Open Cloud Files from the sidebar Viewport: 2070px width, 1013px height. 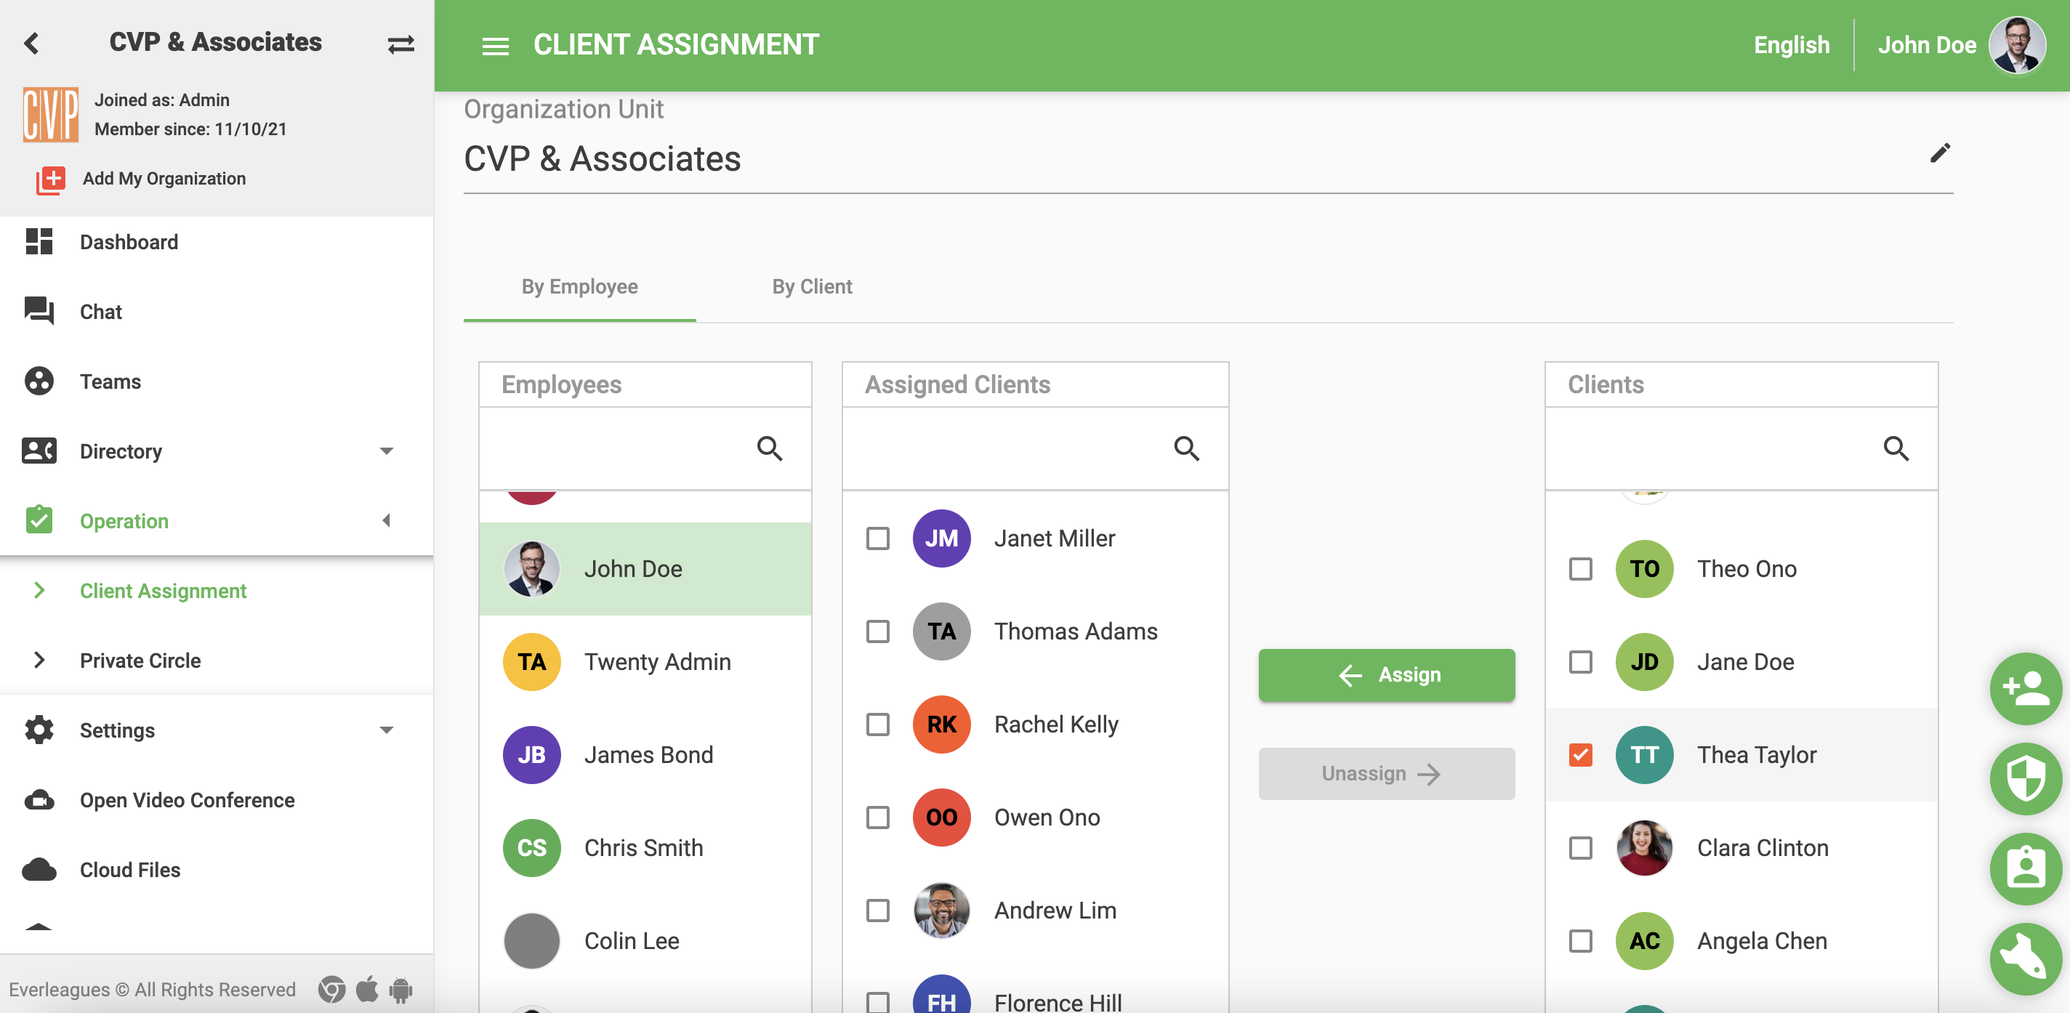(129, 870)
